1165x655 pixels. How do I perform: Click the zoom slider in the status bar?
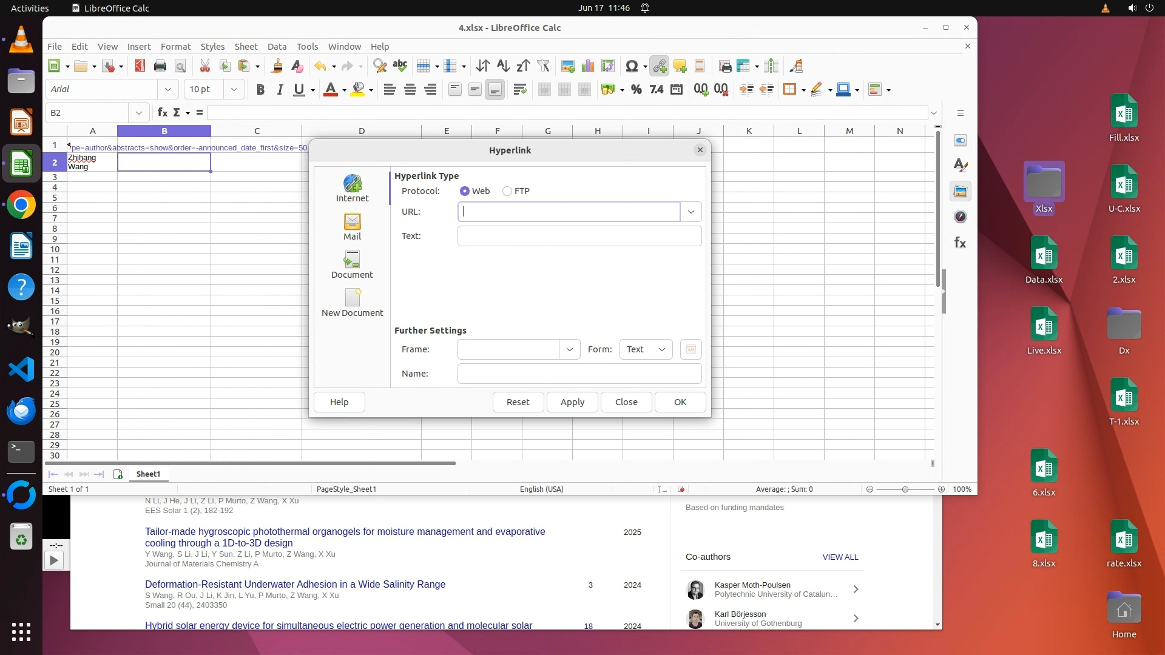pos(905,489)
